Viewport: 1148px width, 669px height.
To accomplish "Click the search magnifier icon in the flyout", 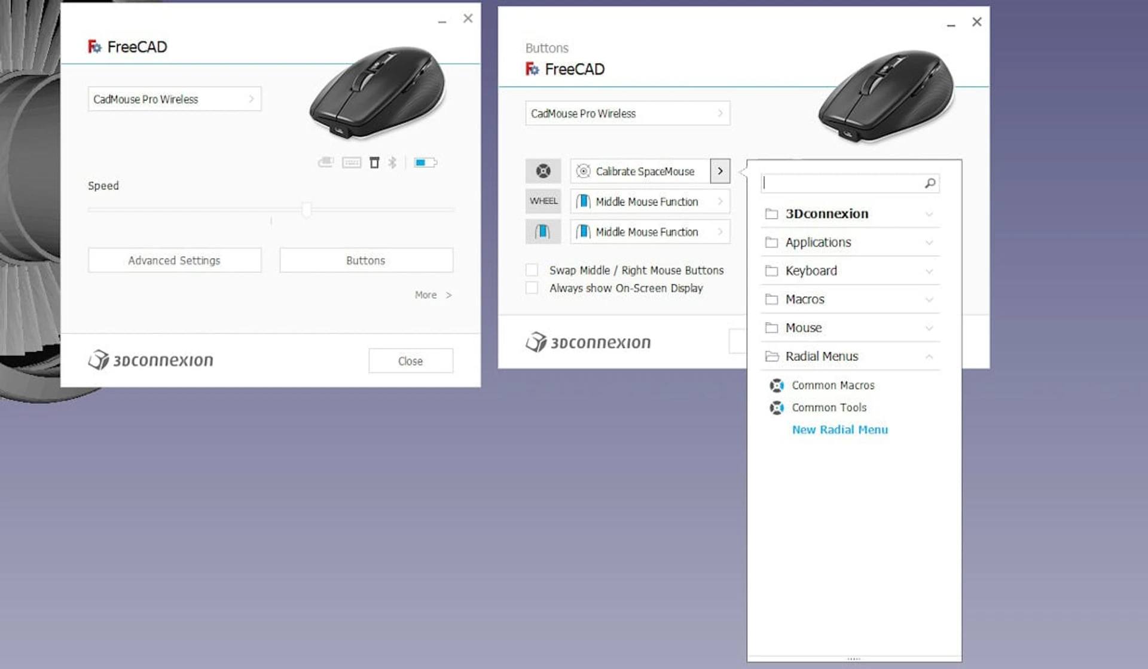I will 930,183.
